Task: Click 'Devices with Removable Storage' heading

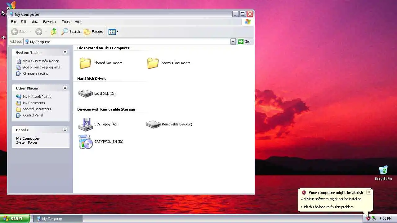Action: click(x=106, y=109)
